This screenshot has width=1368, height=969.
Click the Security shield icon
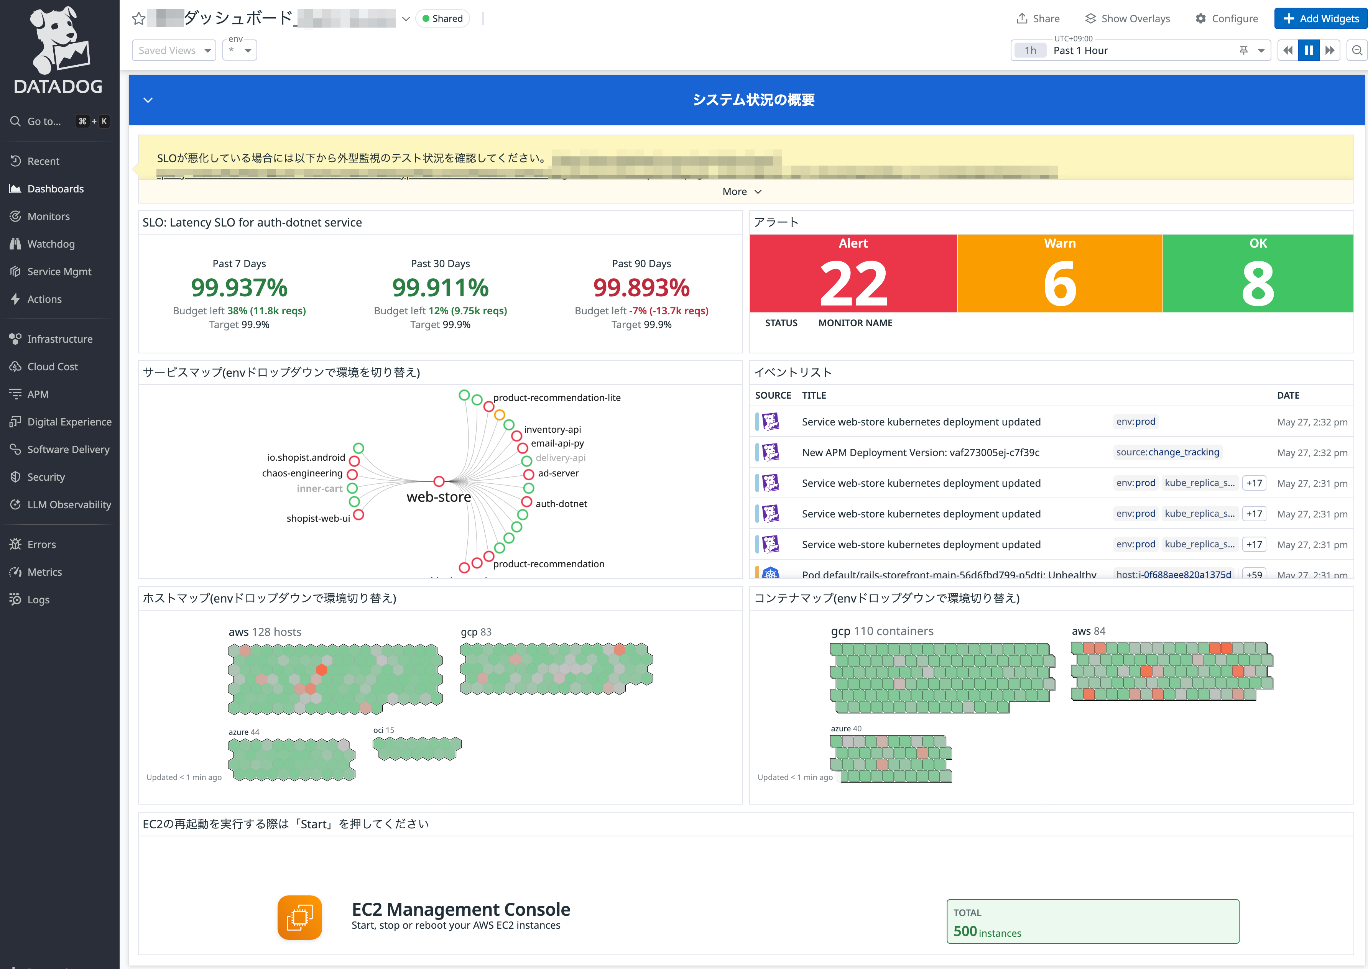(x=15, y=477)
